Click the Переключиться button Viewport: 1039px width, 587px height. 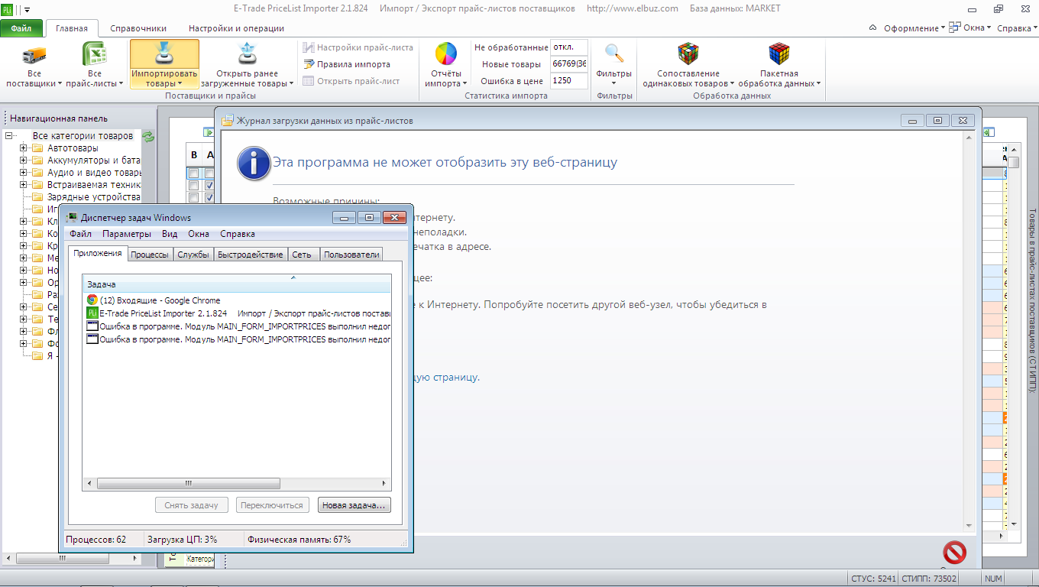(x=274, y=505)
